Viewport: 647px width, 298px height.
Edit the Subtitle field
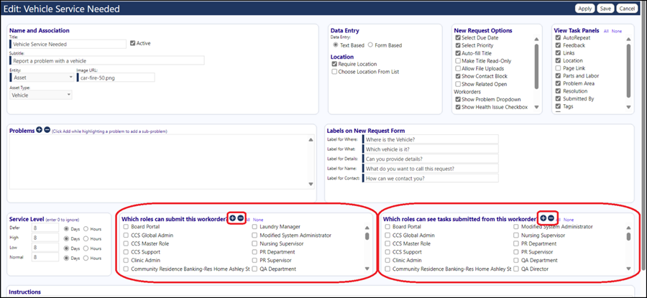click(x=107, y=60)
